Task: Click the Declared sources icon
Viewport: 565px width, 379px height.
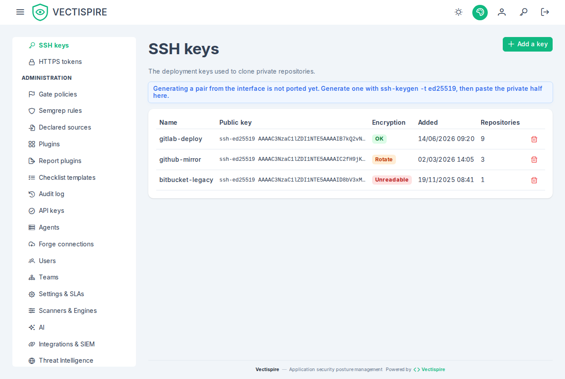Action: pyautogui.click(x=32, y=128)
